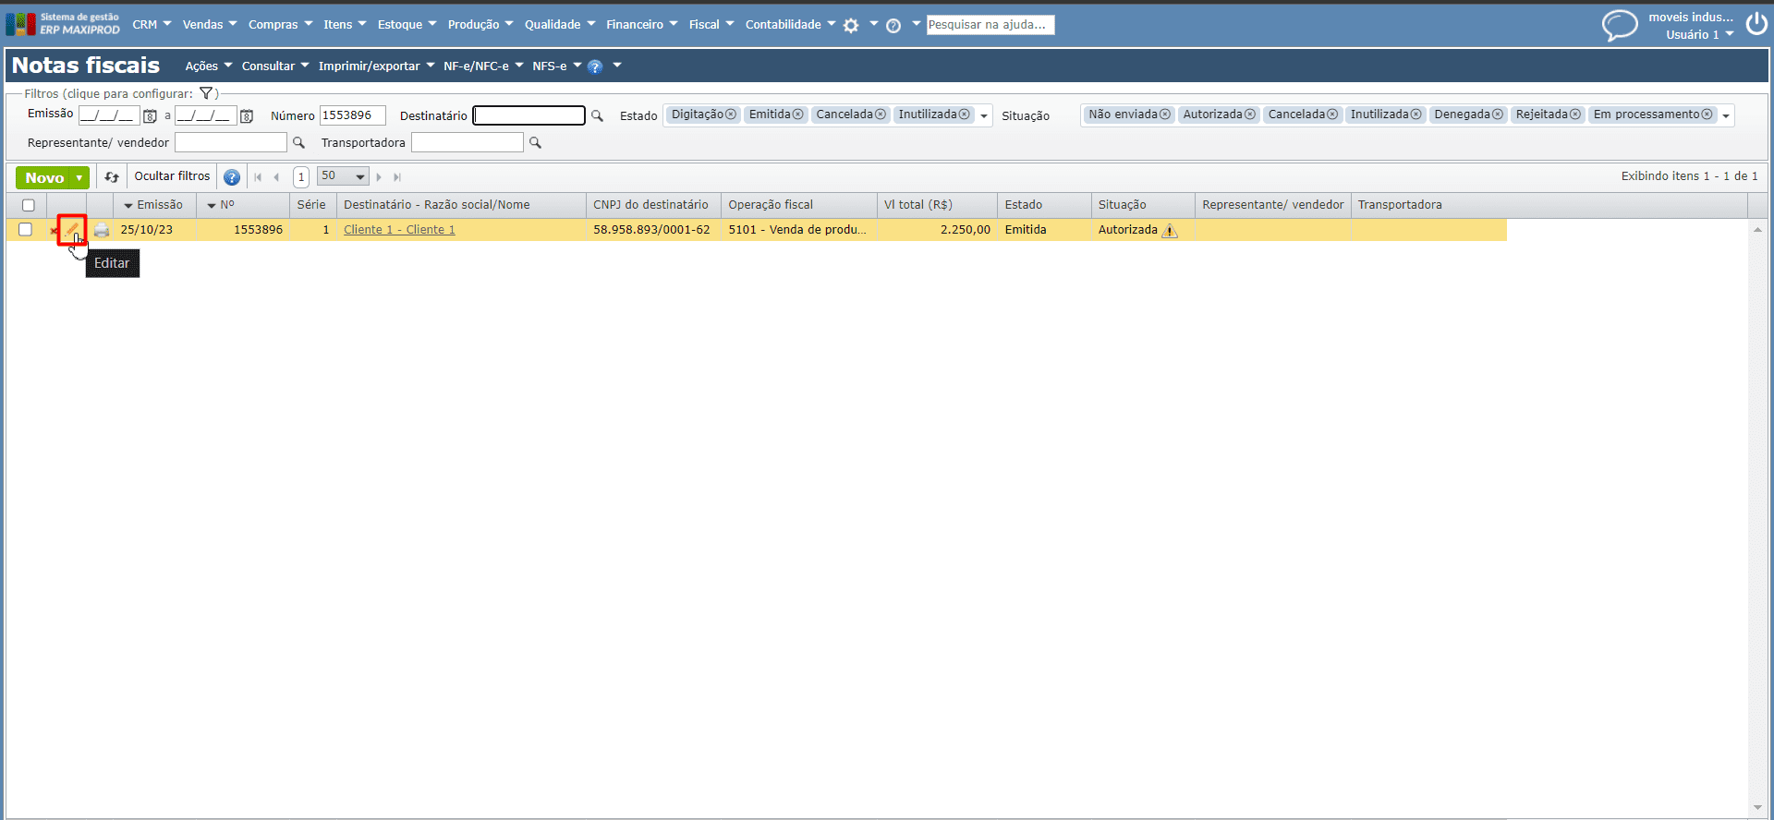Click the table vertical scrollbar up arrow

(x=1757, y=229)
